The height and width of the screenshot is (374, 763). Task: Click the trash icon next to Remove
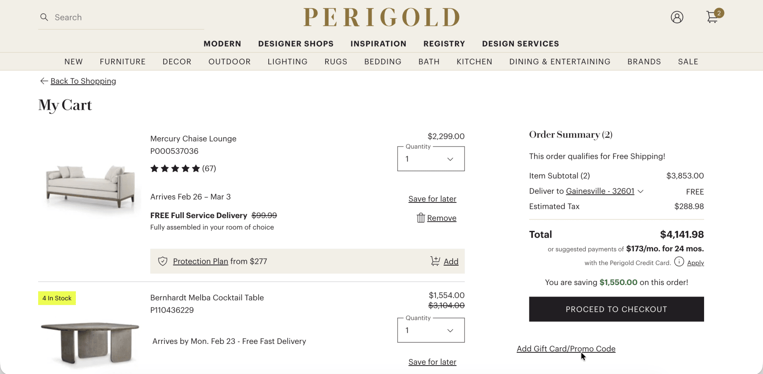click(420, 218)
